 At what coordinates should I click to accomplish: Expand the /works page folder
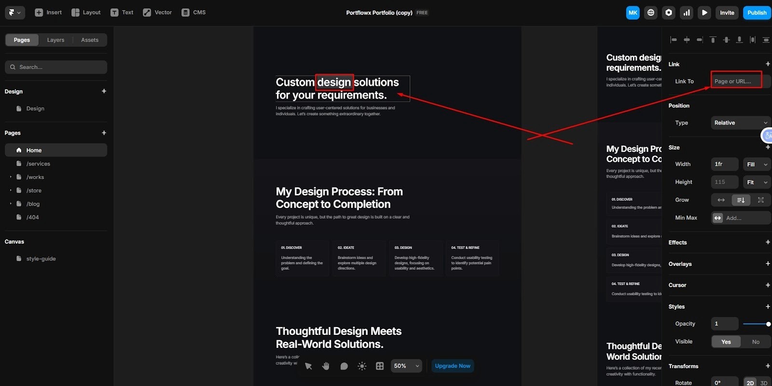click(x=11, y=177)
